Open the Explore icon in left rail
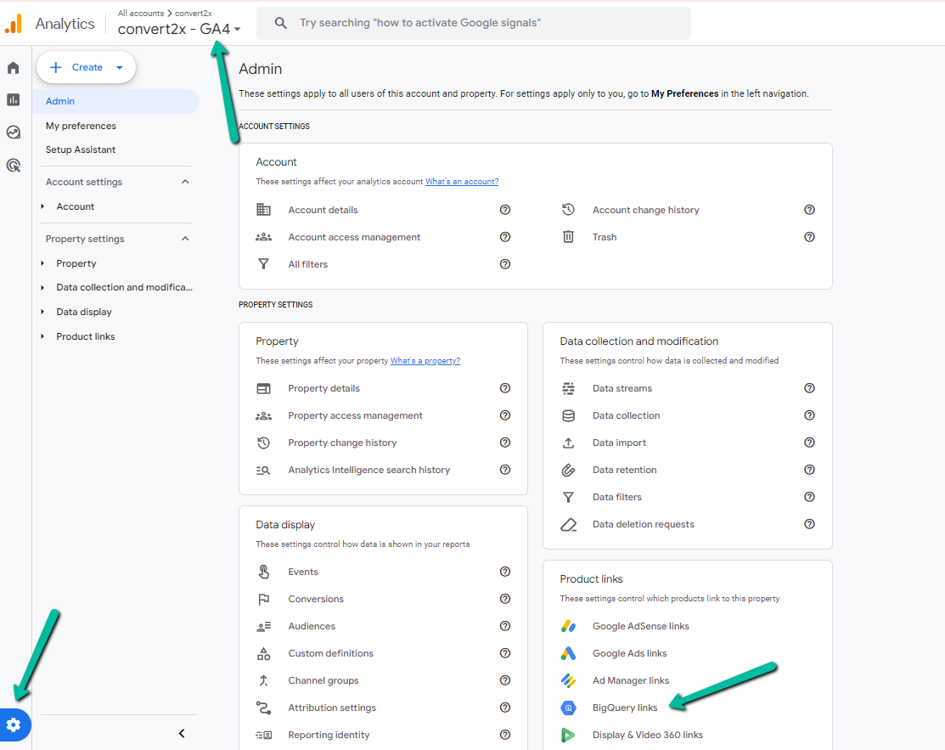Screen dimensions: 945x750 (x=14, y=132)
